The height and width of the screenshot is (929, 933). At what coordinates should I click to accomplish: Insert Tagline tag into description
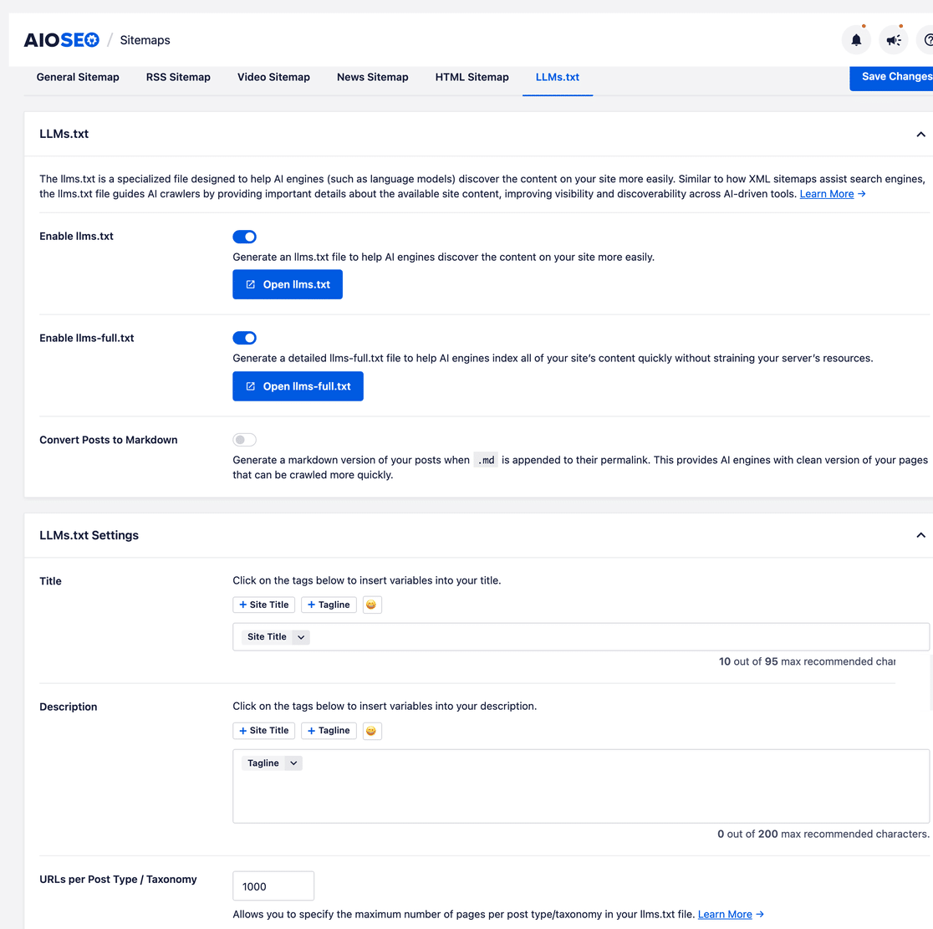click(329, 731)
